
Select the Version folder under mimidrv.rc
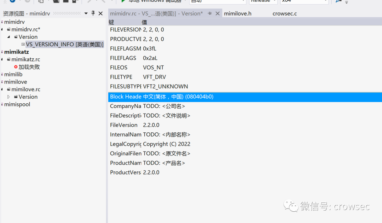[28, 37]
